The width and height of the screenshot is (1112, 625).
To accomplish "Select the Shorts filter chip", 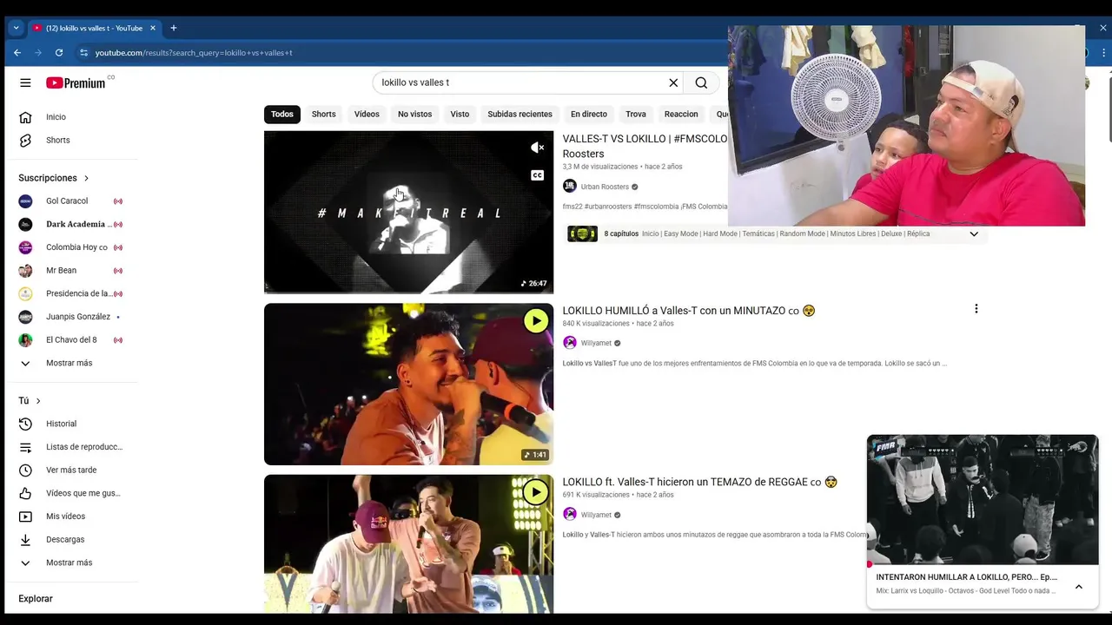I will pyautogui.click(x=324, y=114).
